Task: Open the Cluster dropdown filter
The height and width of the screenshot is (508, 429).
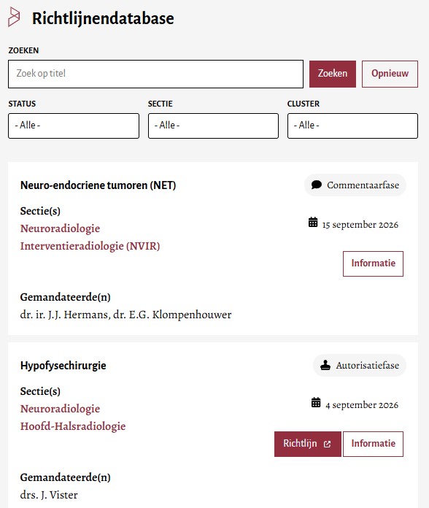Action: (x=352, y=126)
